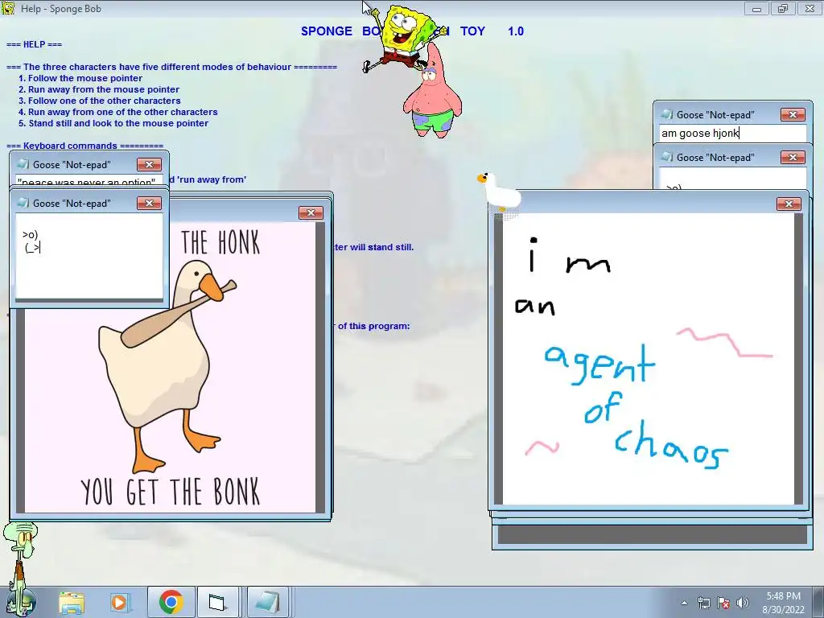The width and height of the screenshot is (824, 618).
Task: Click '1. Follow the mouse pointer'
Action: coord(80,78)
